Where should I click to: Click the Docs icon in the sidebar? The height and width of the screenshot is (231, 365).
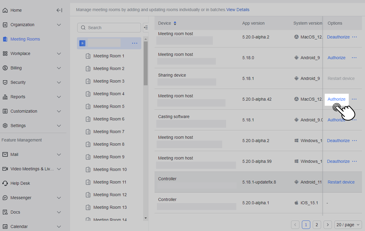tap(5, 212)
